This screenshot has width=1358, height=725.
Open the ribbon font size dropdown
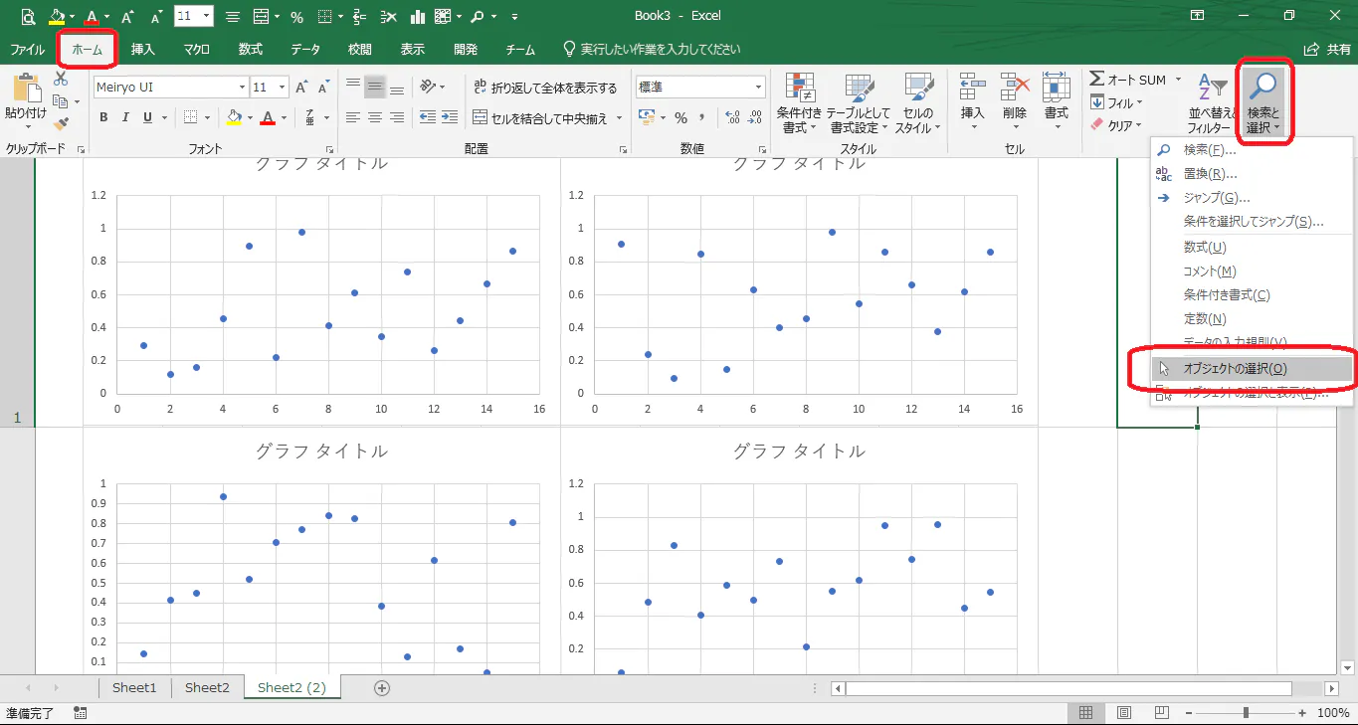click(x=283, y=88)
